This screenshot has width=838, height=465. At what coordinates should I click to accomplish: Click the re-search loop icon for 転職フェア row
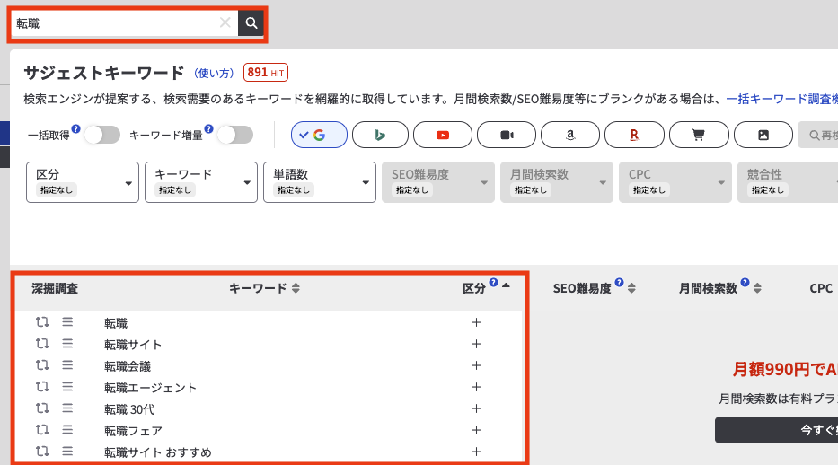tap(42, 430)
